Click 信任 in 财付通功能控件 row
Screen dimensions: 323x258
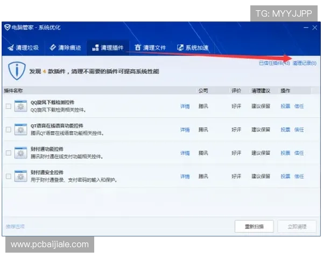pos(299,153)
